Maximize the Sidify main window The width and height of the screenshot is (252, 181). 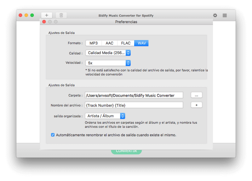pos(32,15)
